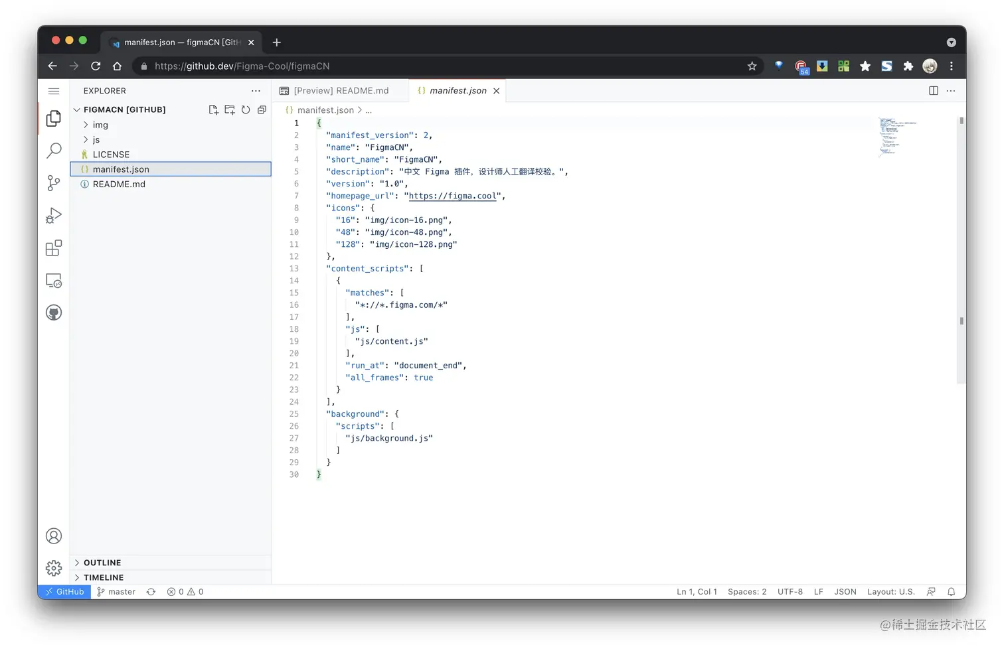
Task: Click the UTF-8 encoding indicator
Action: pyautogui.click(x=790, y=592)
